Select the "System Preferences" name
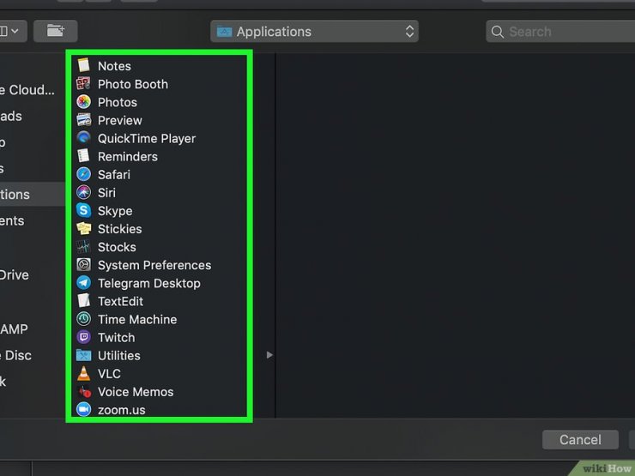 154,265
